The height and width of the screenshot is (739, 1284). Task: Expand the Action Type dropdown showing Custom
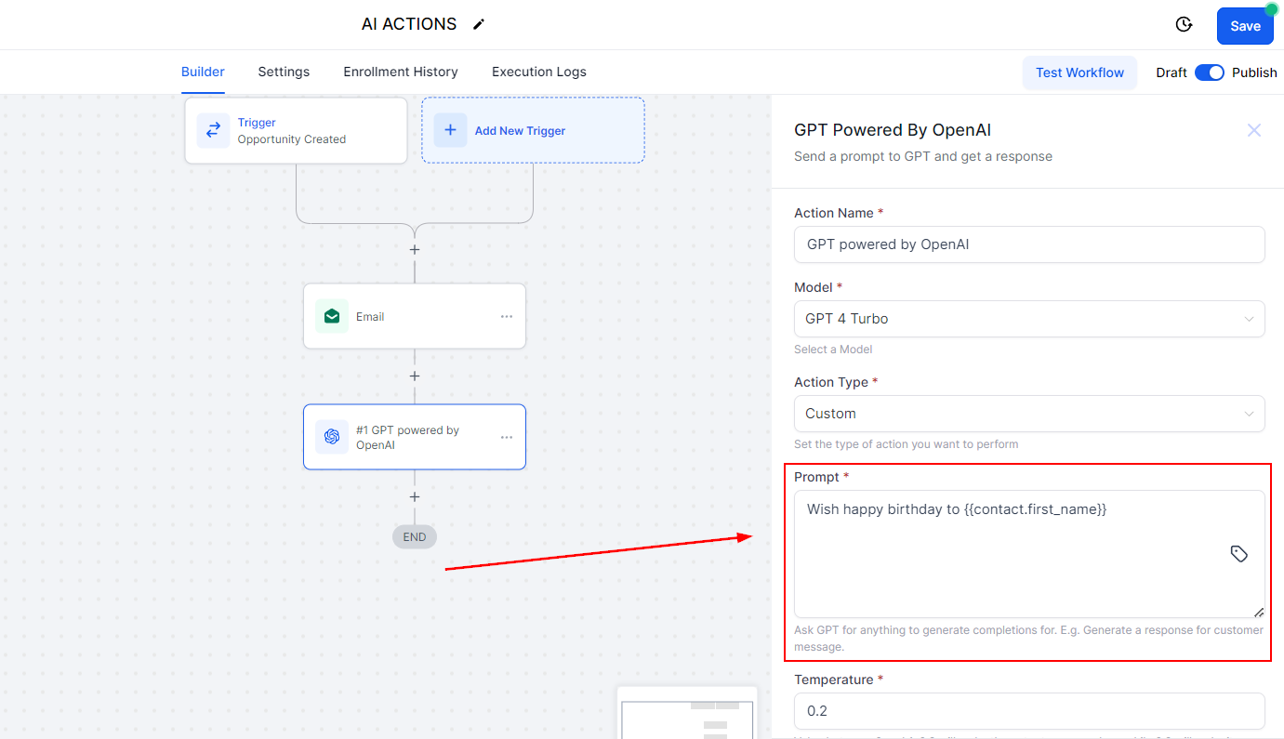1029,414
